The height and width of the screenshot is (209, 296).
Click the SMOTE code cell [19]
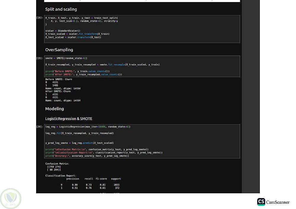[x=142, y=66]
